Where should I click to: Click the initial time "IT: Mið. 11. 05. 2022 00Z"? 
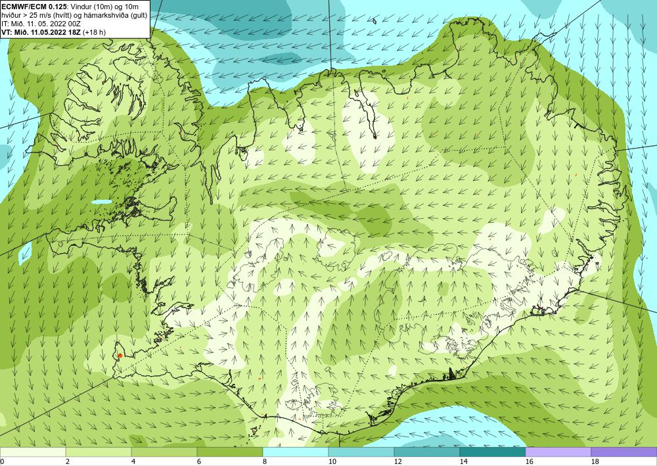pos(41,24)
